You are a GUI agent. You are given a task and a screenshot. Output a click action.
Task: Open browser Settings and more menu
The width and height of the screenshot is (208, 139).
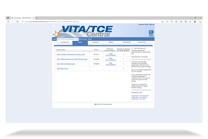pos(200,22)
